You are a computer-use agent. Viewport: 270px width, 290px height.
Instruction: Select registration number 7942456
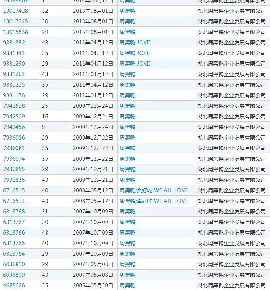14,127
